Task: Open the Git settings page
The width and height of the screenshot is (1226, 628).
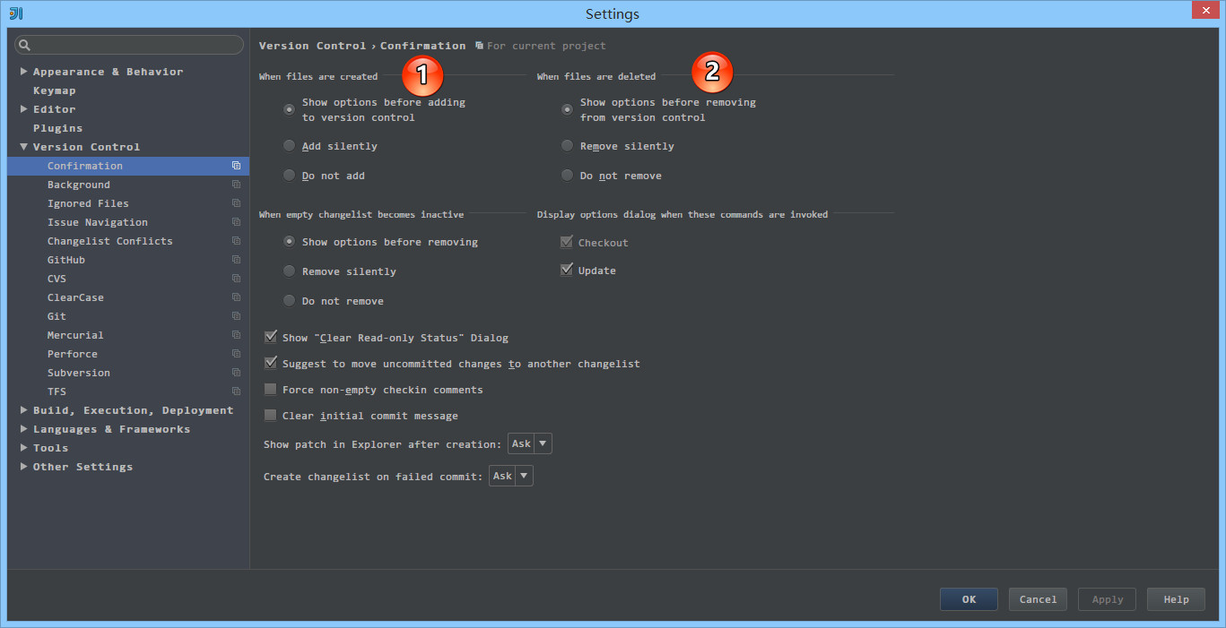Action: [57, 316]
